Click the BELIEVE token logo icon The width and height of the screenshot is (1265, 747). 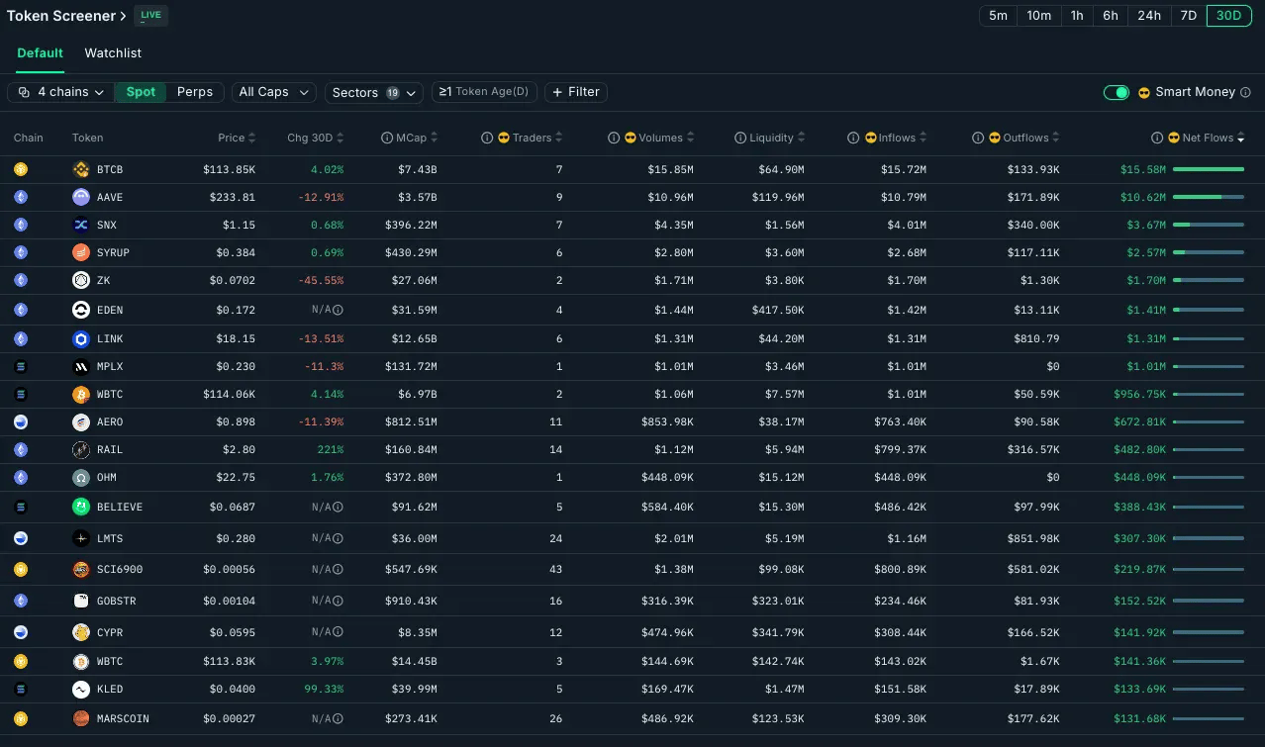81,507
